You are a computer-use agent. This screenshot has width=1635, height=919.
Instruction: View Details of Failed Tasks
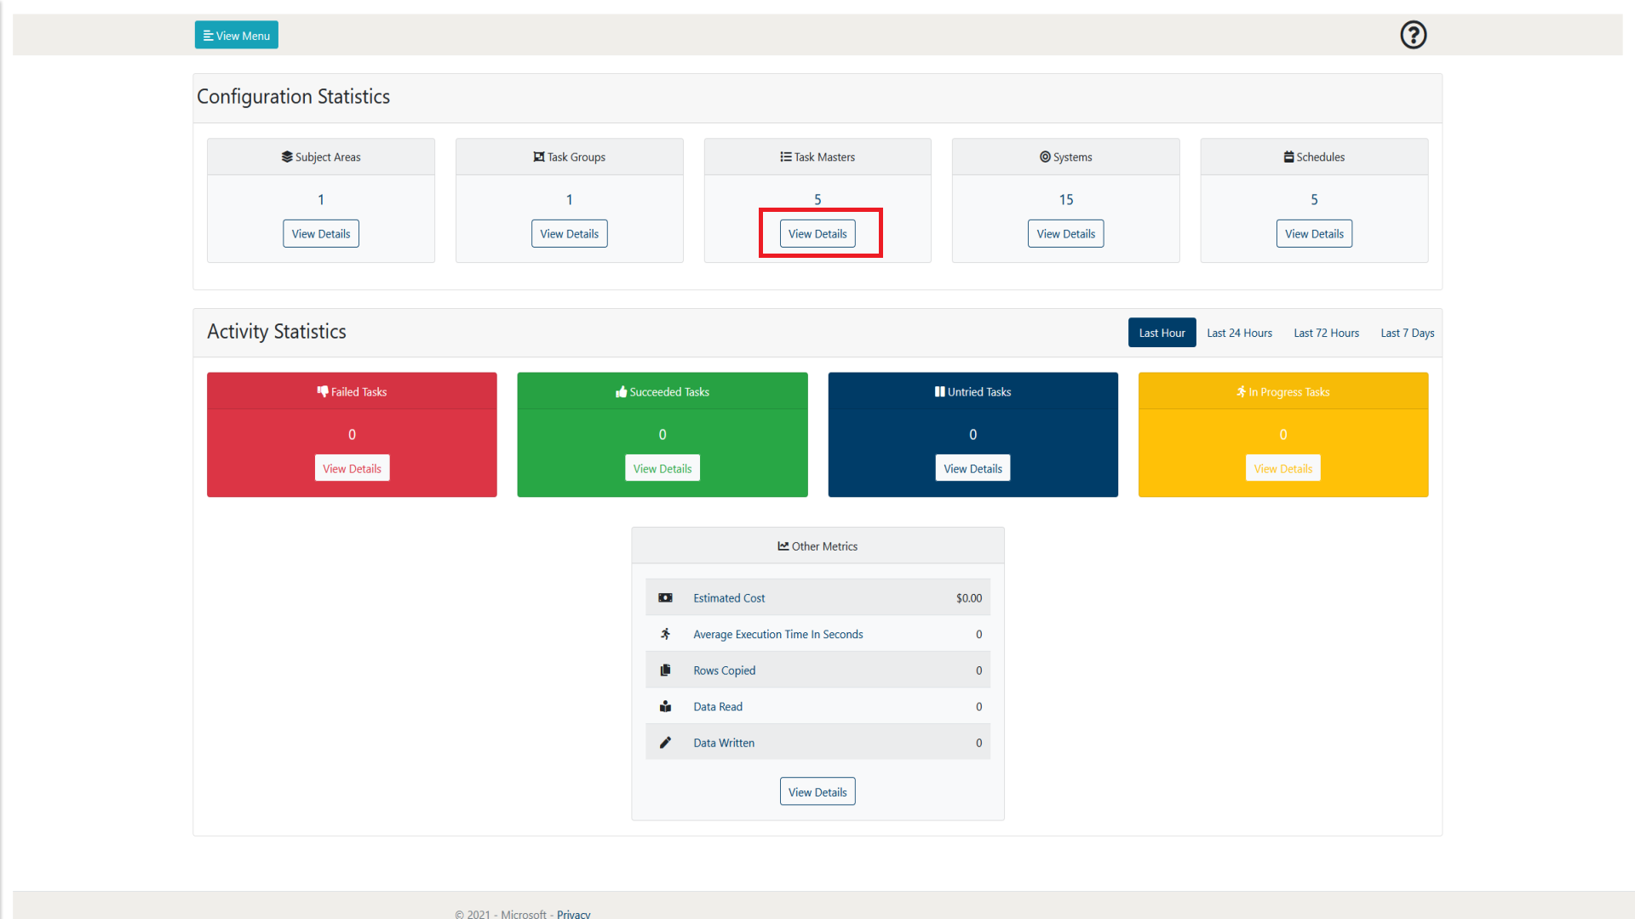click(352, 469)
